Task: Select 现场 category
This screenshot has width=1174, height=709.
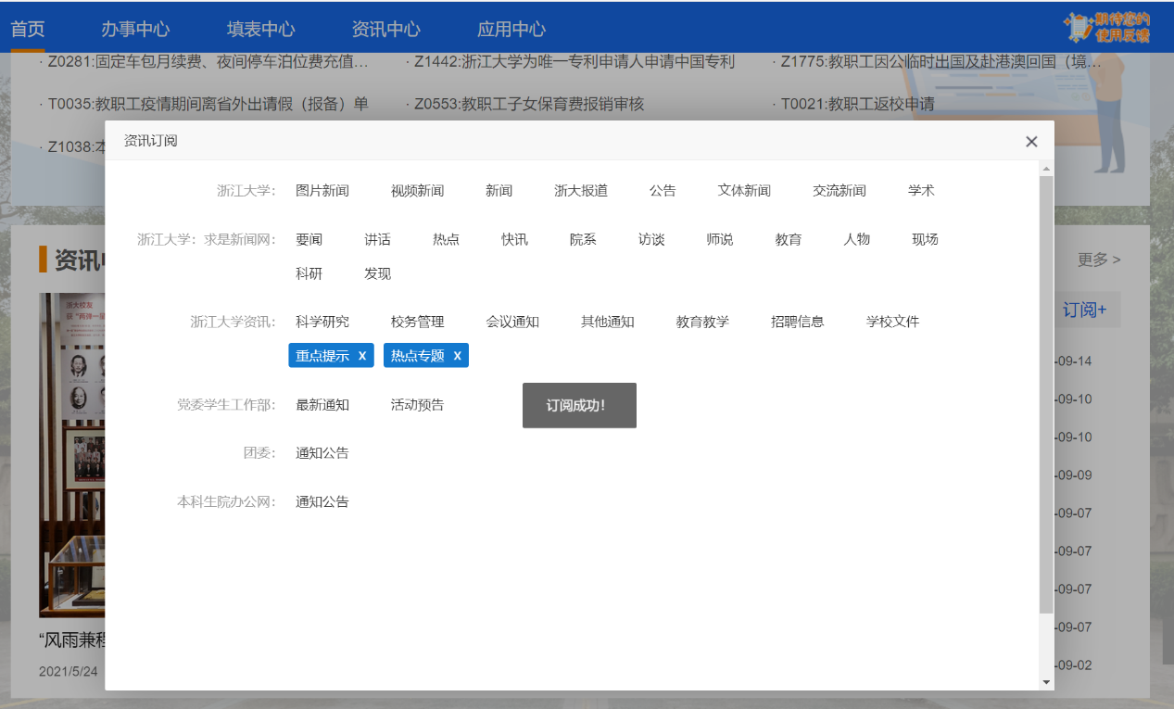Action: [x=925, y=239]
